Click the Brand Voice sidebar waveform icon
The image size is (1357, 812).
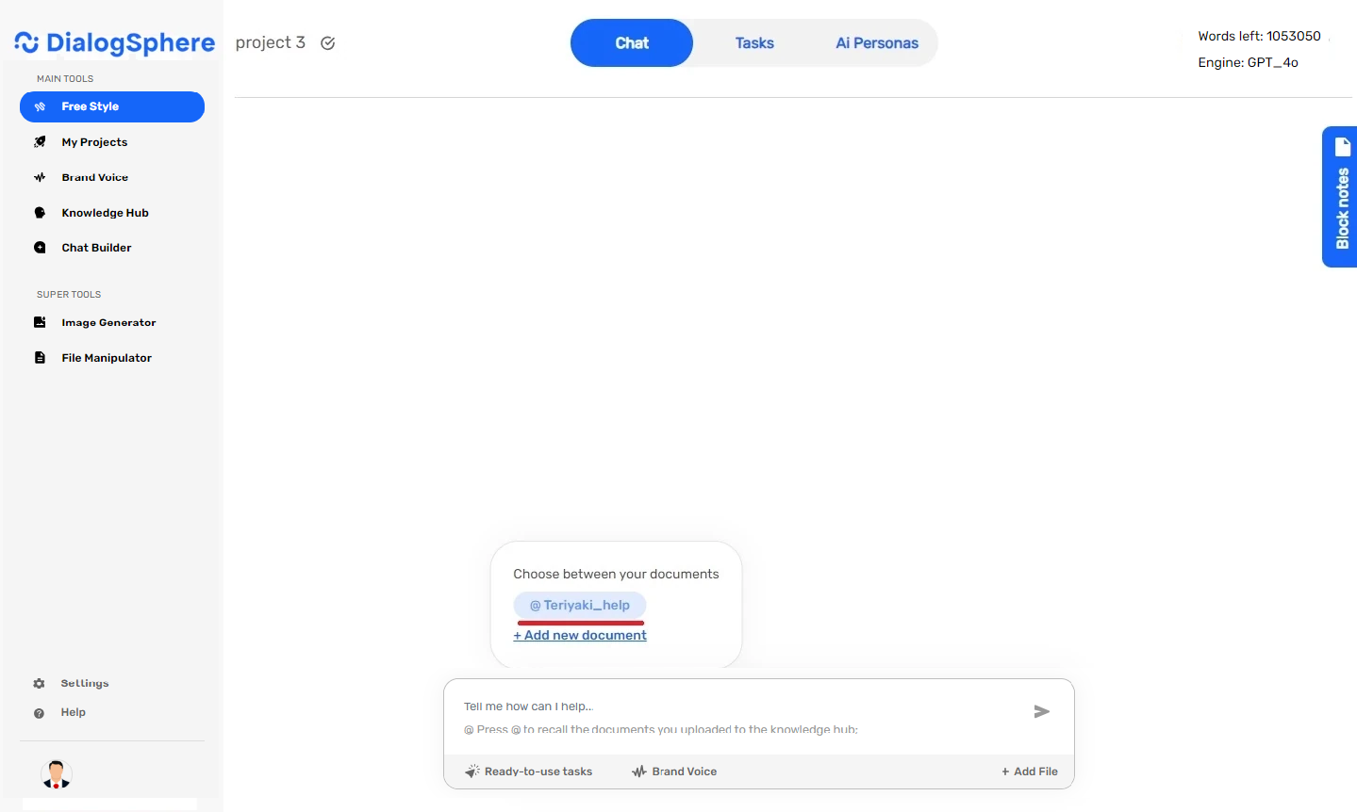[x=40, y=177]
